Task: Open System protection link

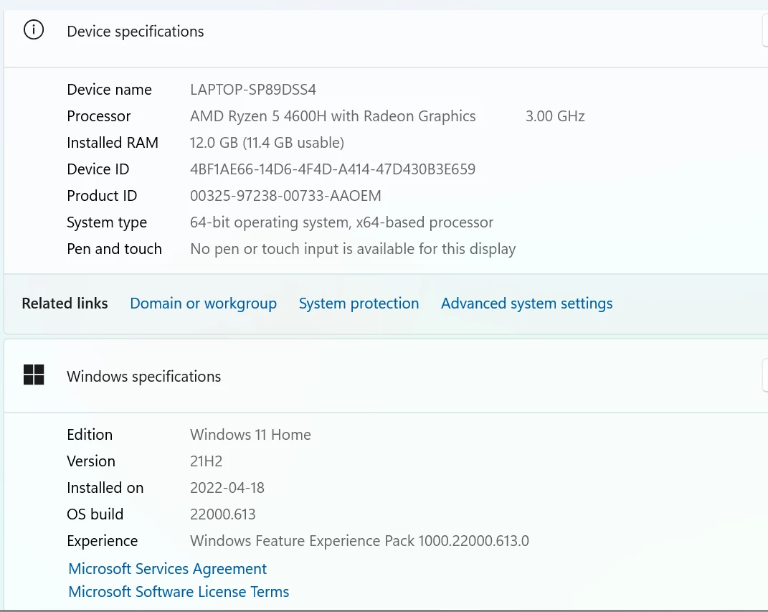Action: point(359,303)
